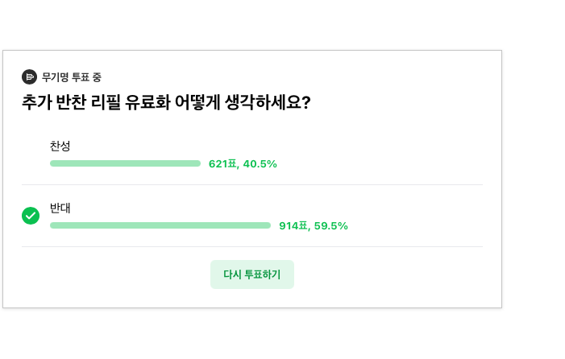Click the 914표 vote count text
This screenshot has width=565, height=359.
point(293,226)
